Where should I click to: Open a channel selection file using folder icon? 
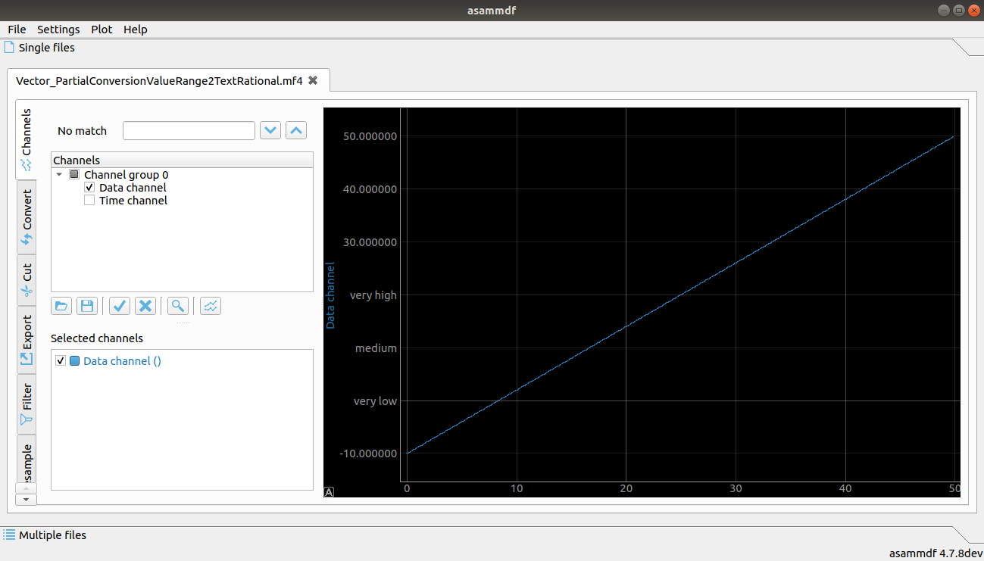point(61,306)
